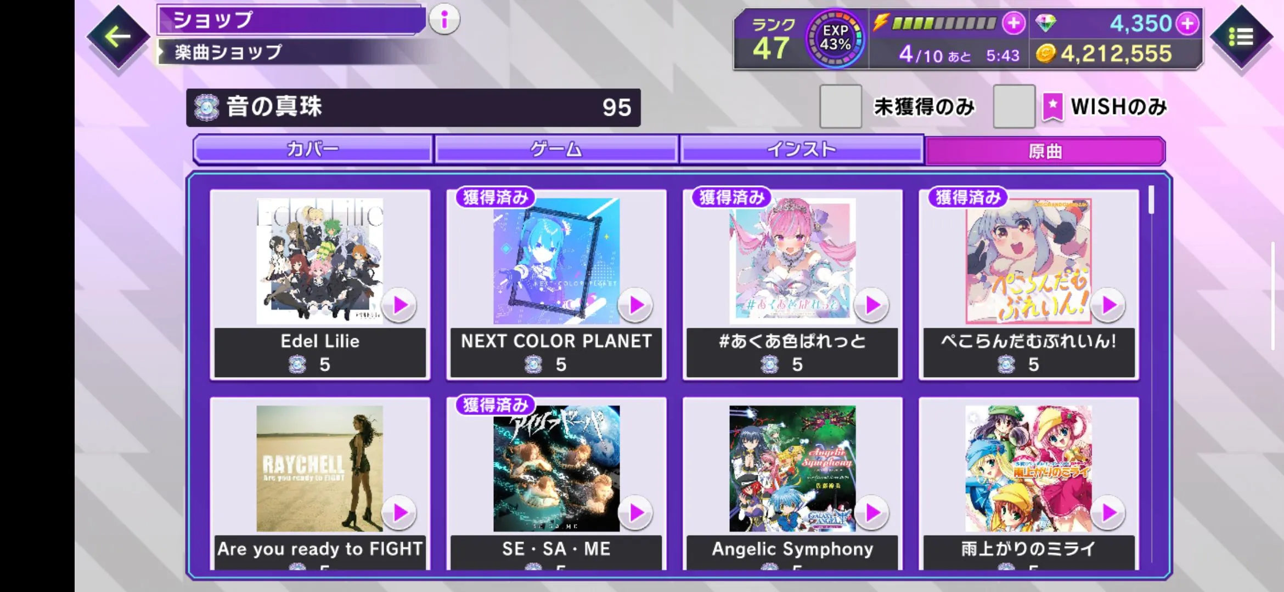Enable the 未獲得のみ checkbox
Screen dimensions: 1284x592
(x=840, y=106)
